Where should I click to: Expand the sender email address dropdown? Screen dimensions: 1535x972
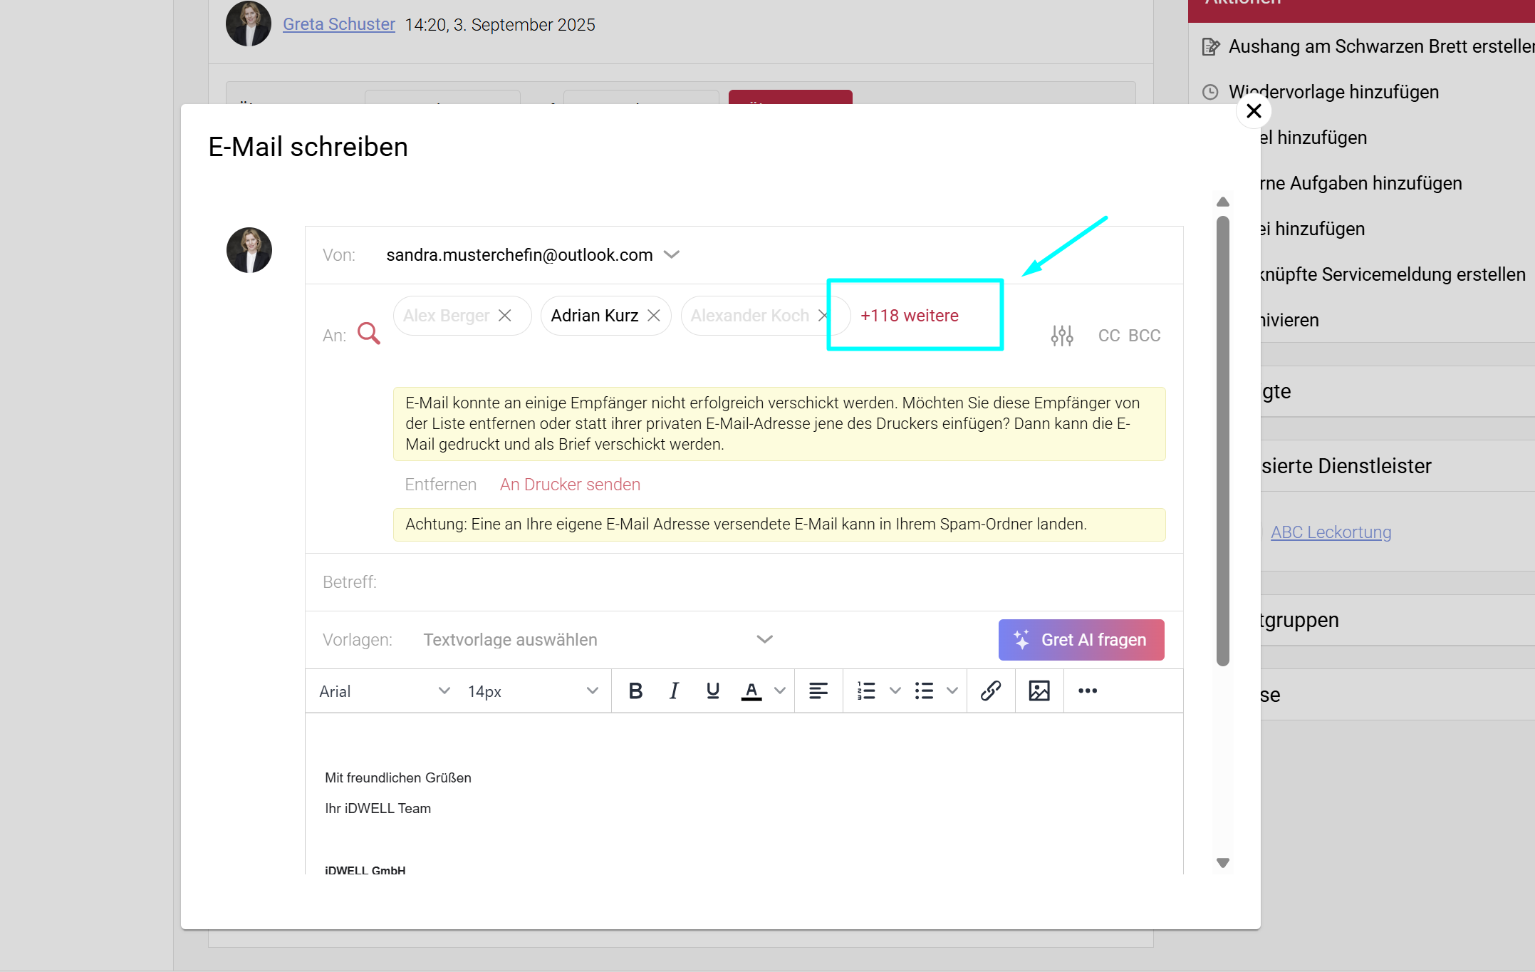click(x=671, y=254)
